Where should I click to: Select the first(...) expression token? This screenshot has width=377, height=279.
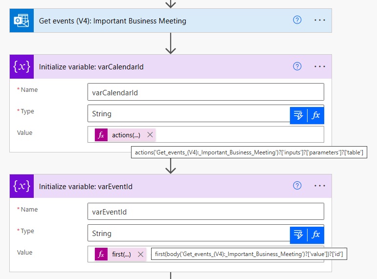pyautogui.click(x=116, y=254)
